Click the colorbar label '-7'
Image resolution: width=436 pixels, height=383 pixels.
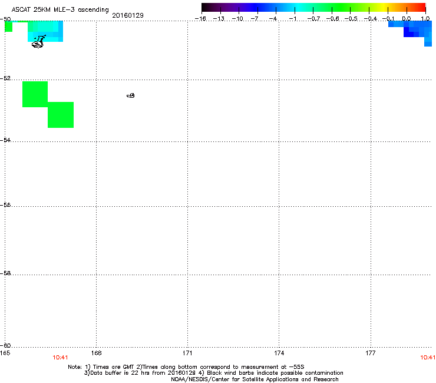pyautogui.click(x=254, y=19)
